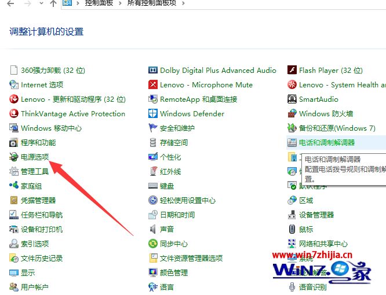The width and height of the screenshot is (386, 295).
Task: Click the 红外线 icon
Action: 153,171
